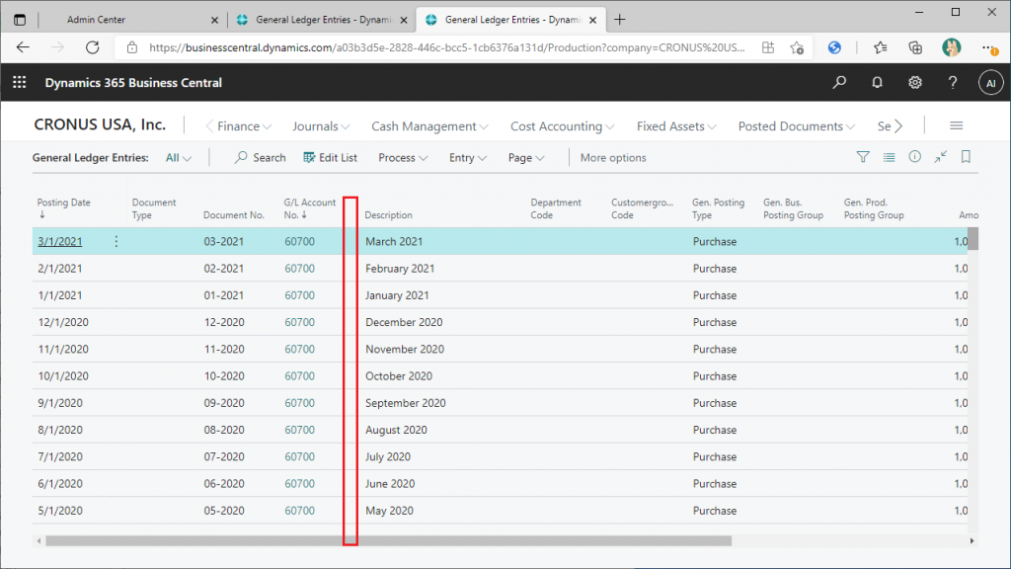Screen dimensions: 1011x569
Task: Click the blue browser extension globe icon
Action: coord(834,47)
